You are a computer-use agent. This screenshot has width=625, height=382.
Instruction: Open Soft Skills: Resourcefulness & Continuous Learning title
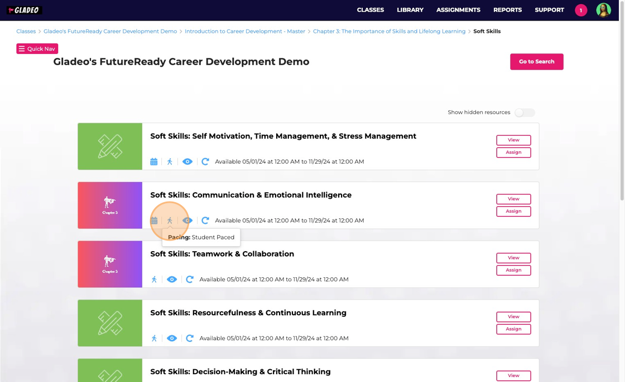click(248, 313)
